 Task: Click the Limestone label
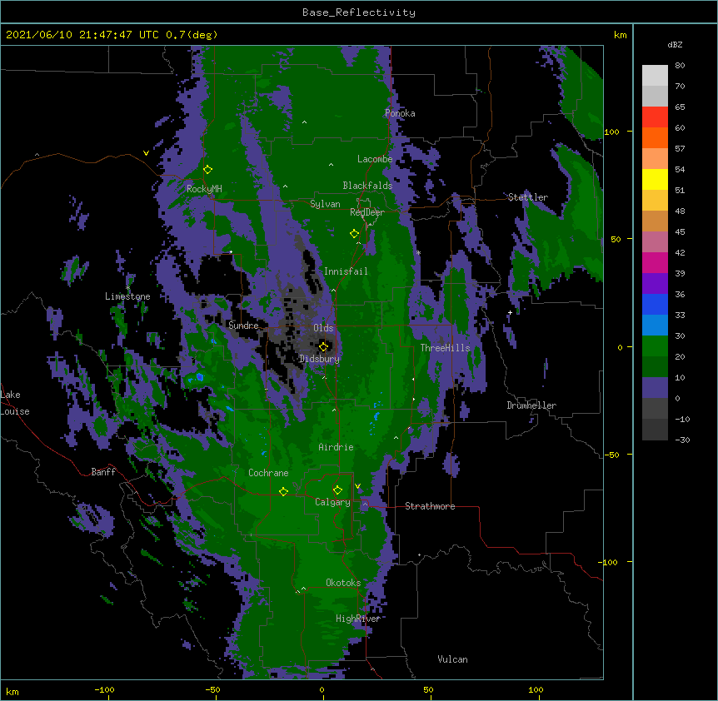tap(127, 296)
